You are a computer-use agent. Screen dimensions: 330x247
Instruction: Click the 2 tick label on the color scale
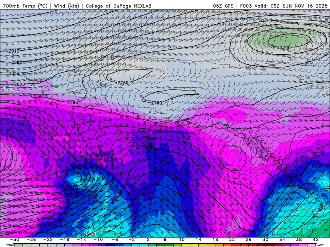click(x=148, y=240)
